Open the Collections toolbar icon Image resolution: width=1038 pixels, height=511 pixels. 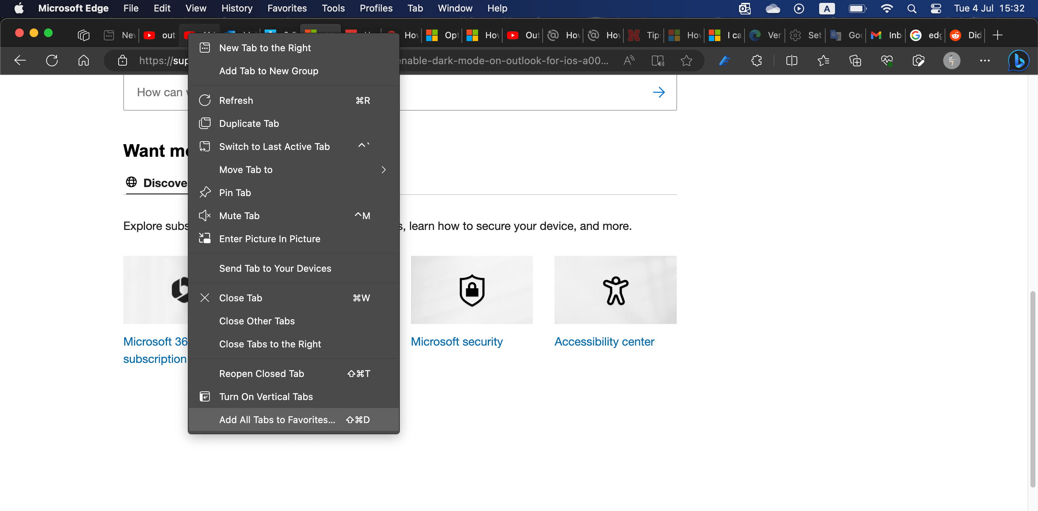pyautogui.click(x=855, y=61)
